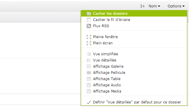Screen dimensions: 189x107
Task: Click the RSS feed icon
Action: (89, 26)
